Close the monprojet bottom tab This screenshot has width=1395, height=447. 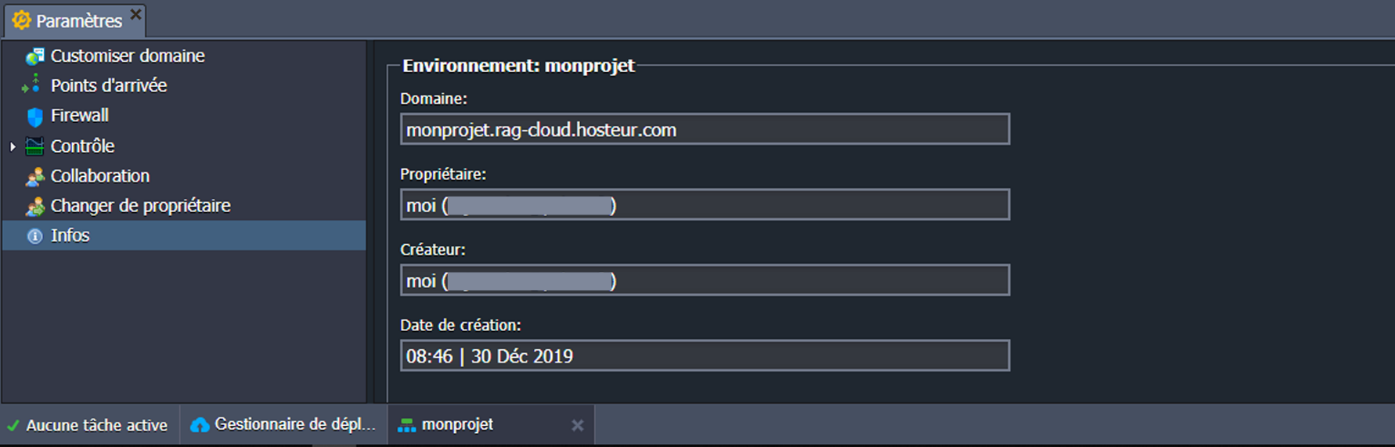click(x=577, y=425)
